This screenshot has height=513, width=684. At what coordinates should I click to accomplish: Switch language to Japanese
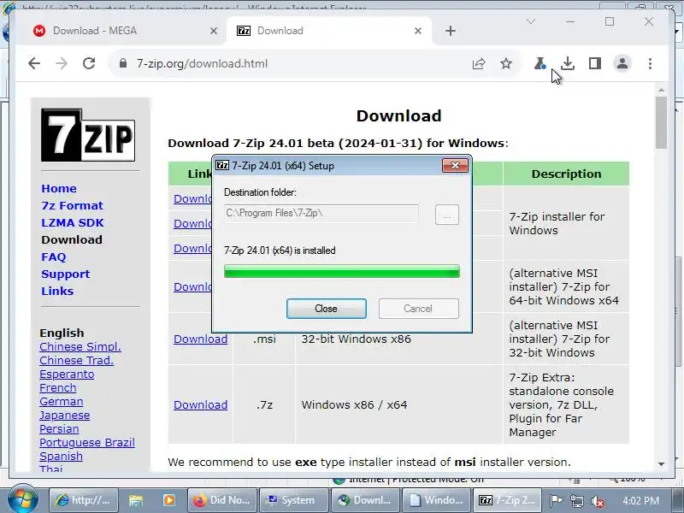click(x=65, y=416)
